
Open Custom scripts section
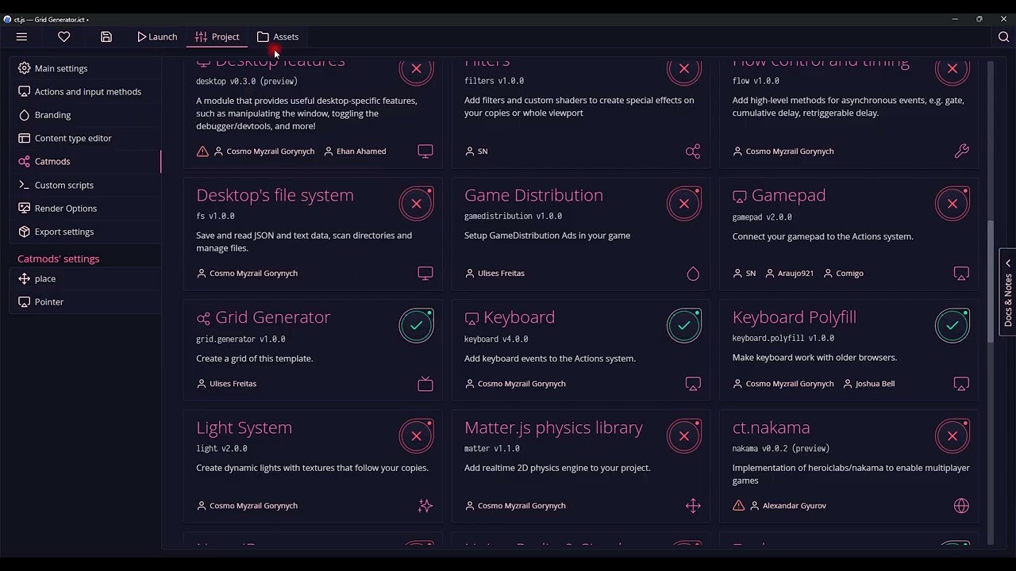point(84,185)
